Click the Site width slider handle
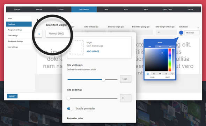 104,80
